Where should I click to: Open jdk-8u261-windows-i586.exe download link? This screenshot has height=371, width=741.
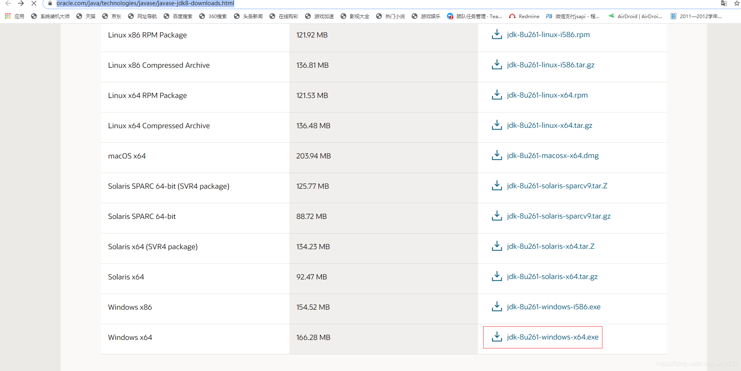(x=554, y=307)
